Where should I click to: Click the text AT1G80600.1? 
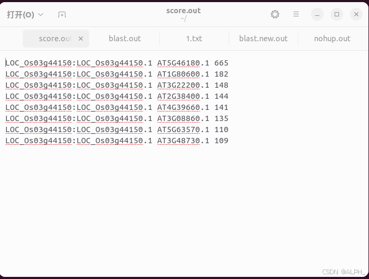tap(183, 74)
